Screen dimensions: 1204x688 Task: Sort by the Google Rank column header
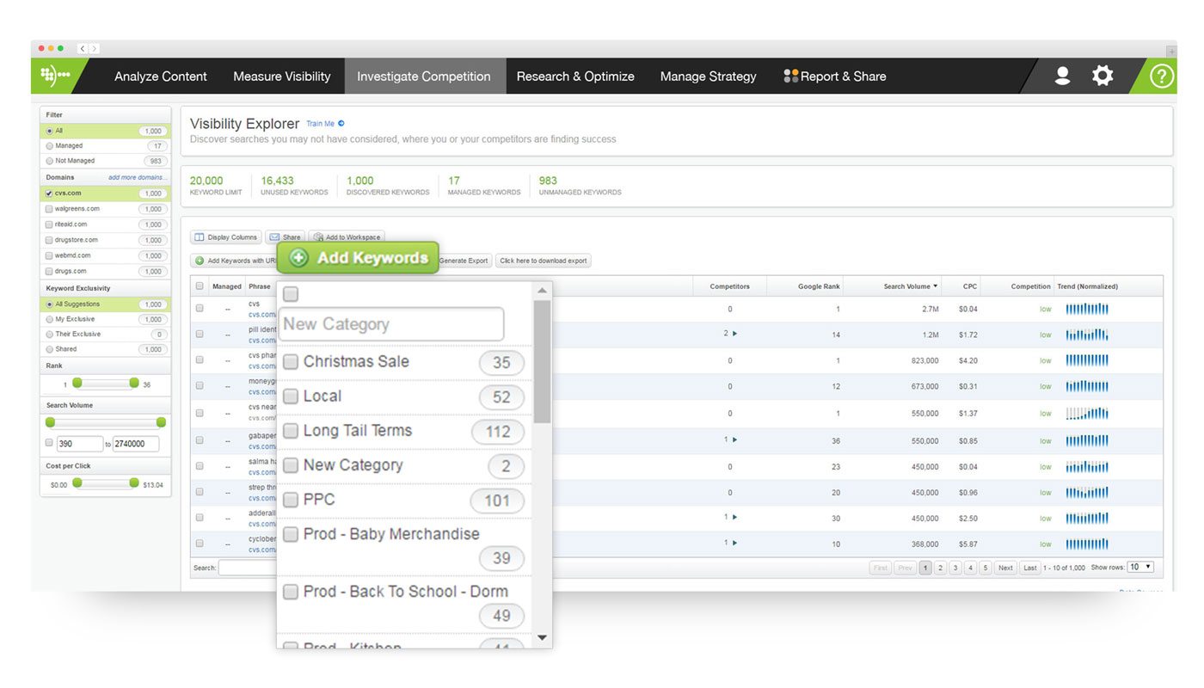coord(818,286)
